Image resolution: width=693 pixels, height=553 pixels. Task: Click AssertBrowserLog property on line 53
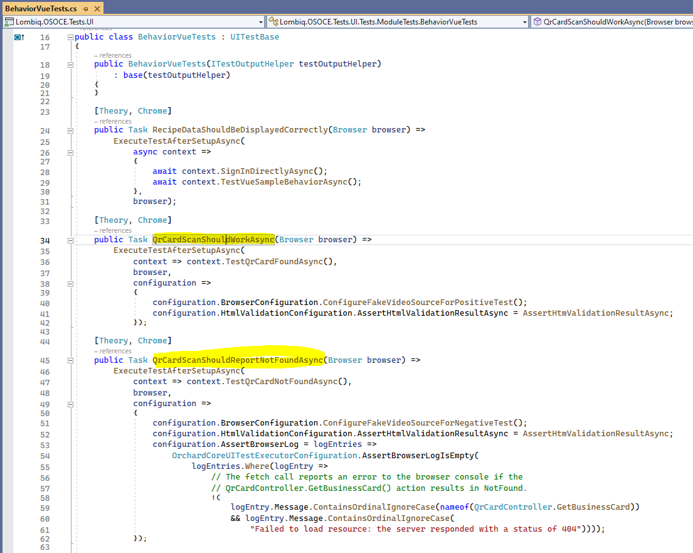click(260, 444)
